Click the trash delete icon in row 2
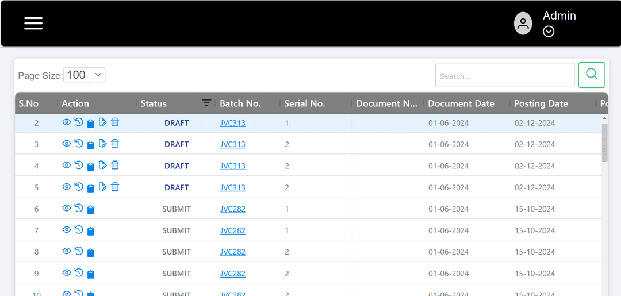The image size is (621, 296). point(115,122)
